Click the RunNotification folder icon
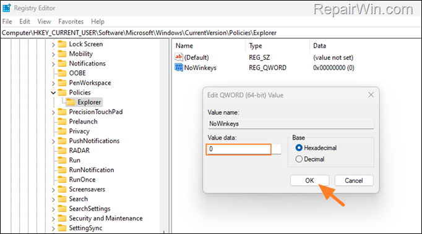The width and height of the screenshot is (422, 234). pos(62,170)
